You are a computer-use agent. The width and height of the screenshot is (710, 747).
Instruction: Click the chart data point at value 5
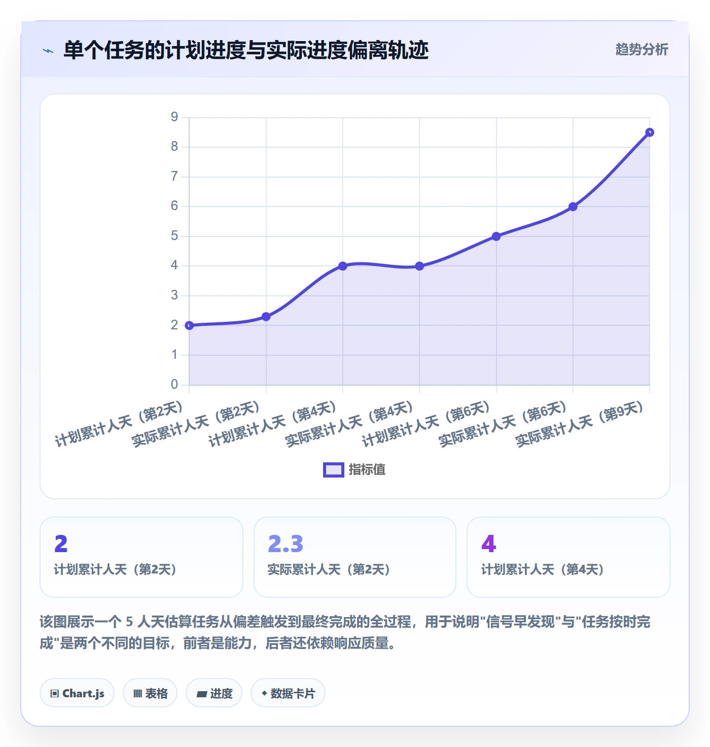496,236
